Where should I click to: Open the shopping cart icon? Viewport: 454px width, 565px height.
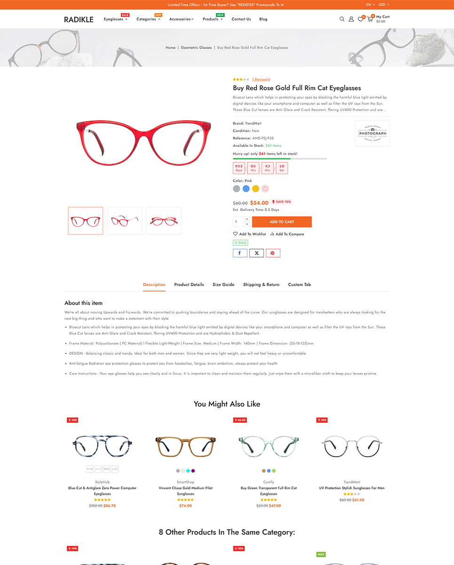point(370,19)
